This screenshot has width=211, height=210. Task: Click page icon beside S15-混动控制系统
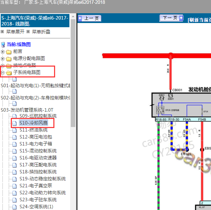pos(15,151)
